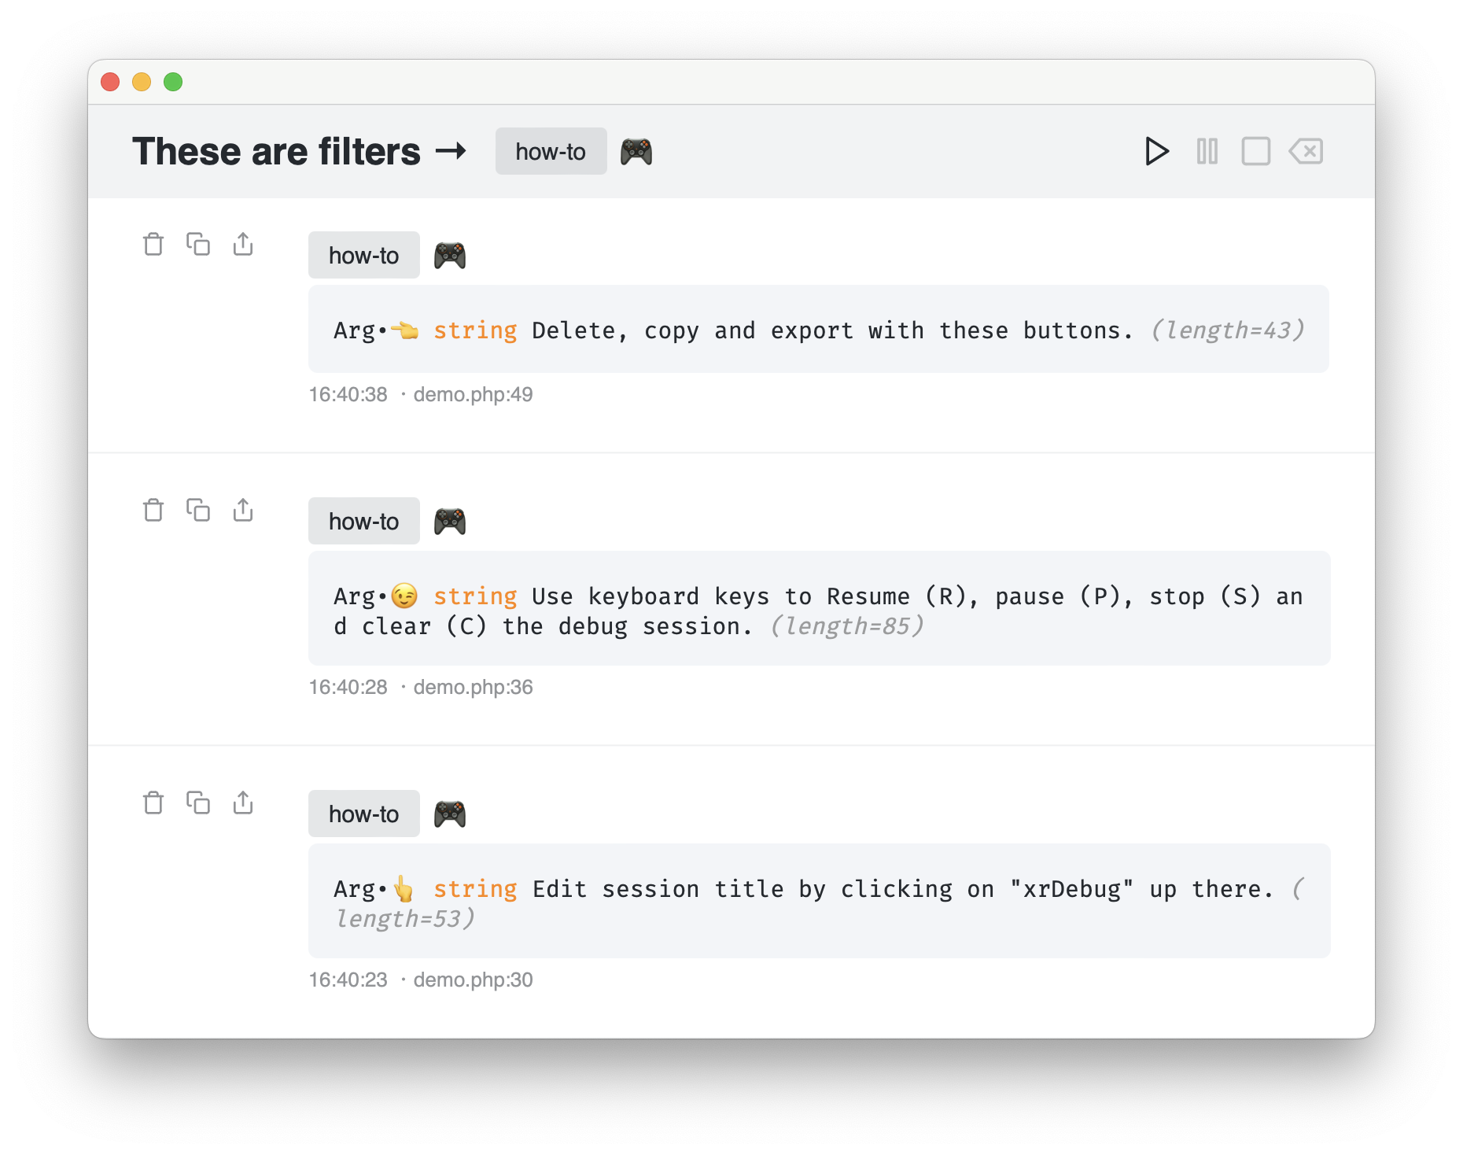Delete the message from demo.php:49
The image size is (1463, 1155).
coord(153,244)
